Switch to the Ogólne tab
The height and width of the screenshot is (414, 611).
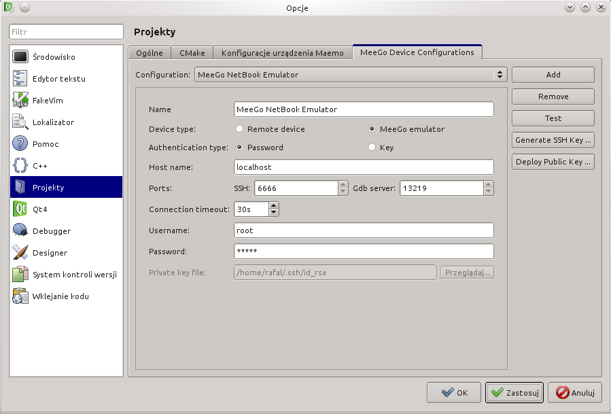click(150, 53)
